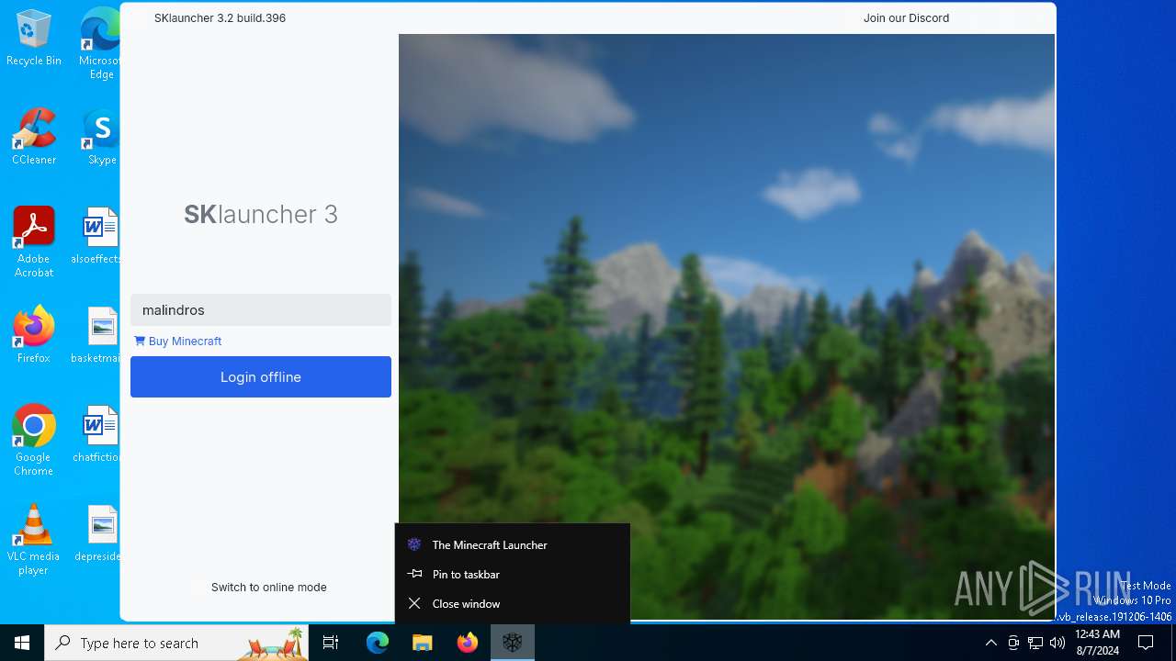Select the Google Chrome desktop shortcut

coord(34,441)
